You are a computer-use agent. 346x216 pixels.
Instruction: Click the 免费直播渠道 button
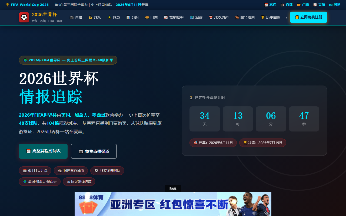(x=94, y=151)
